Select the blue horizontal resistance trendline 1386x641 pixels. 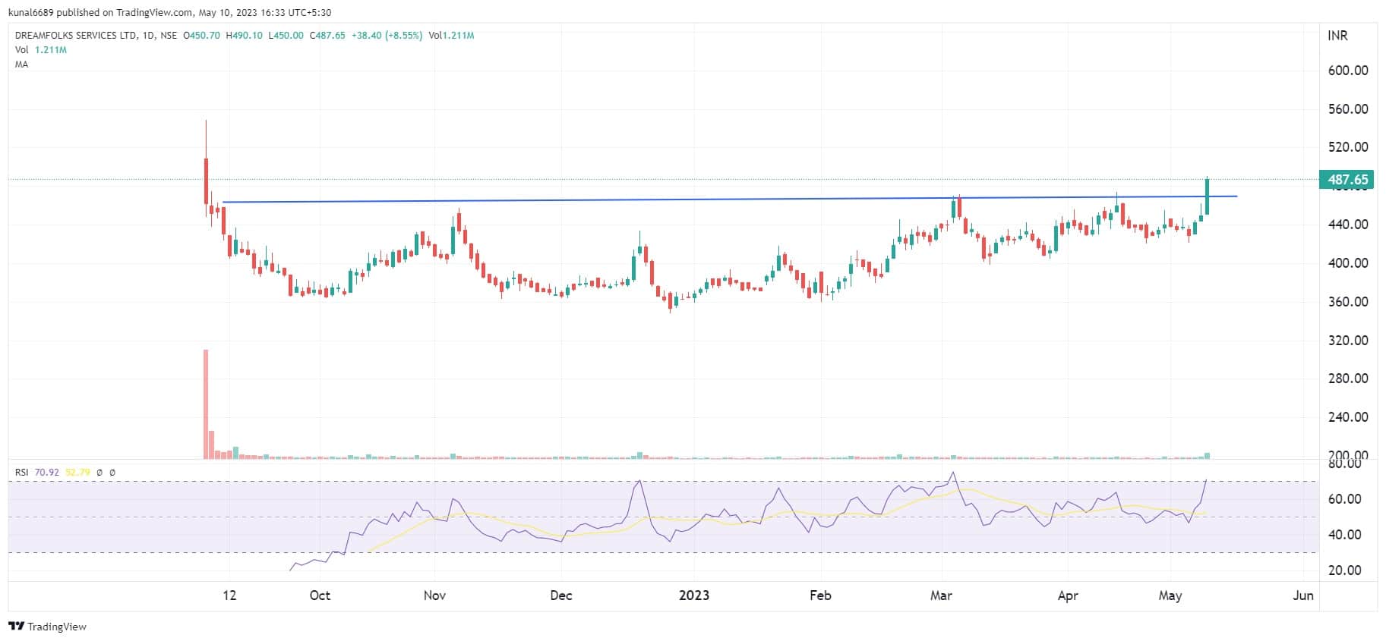[729, 200]
